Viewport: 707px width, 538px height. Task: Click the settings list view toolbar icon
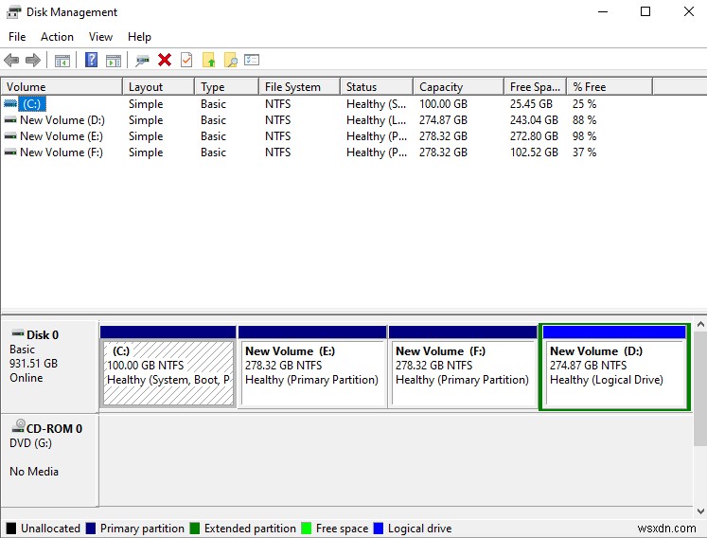252,60
